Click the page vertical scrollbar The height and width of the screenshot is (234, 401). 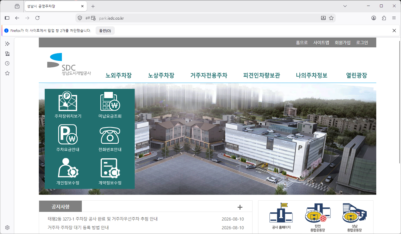click(x=400, y=102)
